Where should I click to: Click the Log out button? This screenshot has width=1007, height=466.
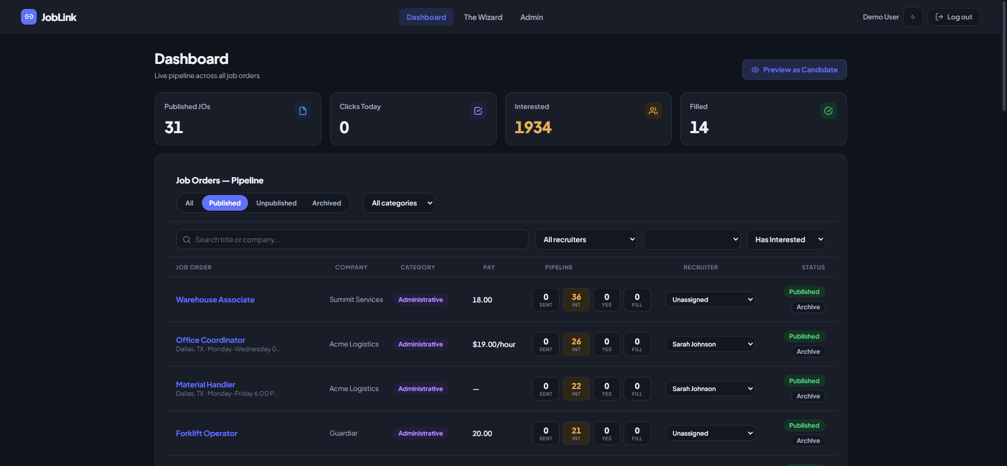point(953,17)
